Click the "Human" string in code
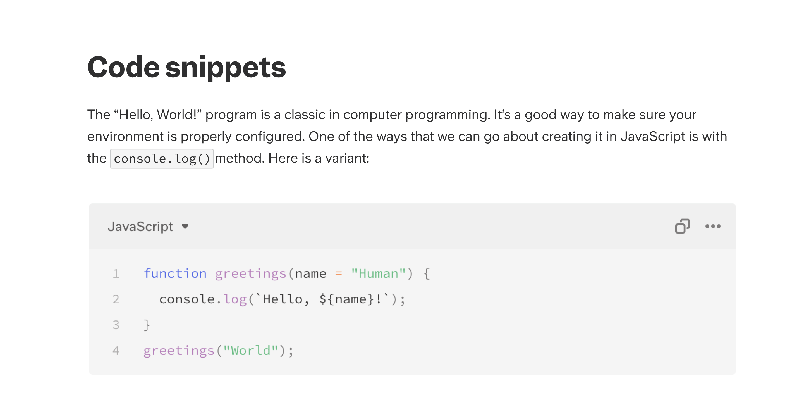804x419 pixels. pyautogui.click(x=378, y=273)
